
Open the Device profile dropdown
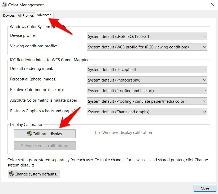[x=147, y=36]
